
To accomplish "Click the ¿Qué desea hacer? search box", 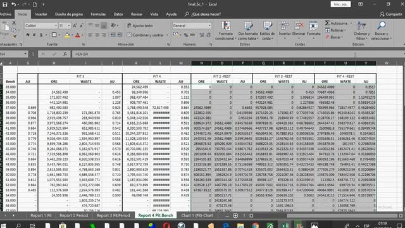I will click(x=203, y=14).
